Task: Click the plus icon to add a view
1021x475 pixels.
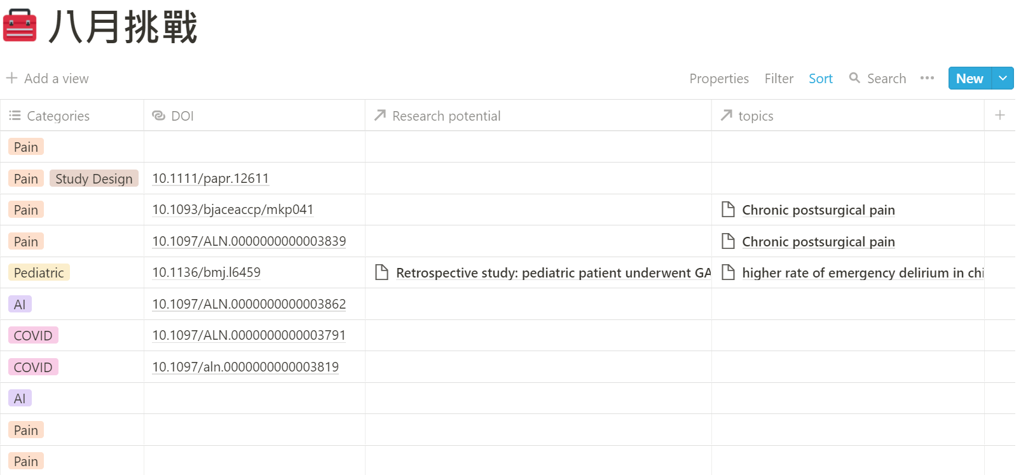Action: 11,78
